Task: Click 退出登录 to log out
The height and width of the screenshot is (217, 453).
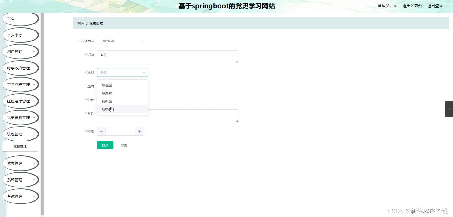Action: pyautogui.click(x=435, y=5)
